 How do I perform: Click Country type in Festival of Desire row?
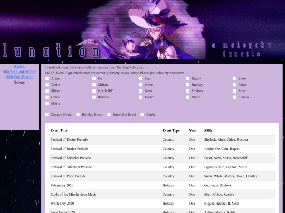click(x=168, y=140)
